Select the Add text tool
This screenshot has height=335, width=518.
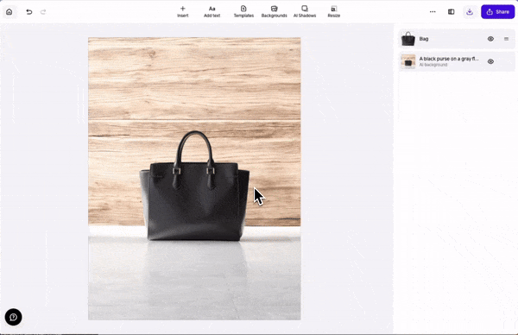pos(212,11)
